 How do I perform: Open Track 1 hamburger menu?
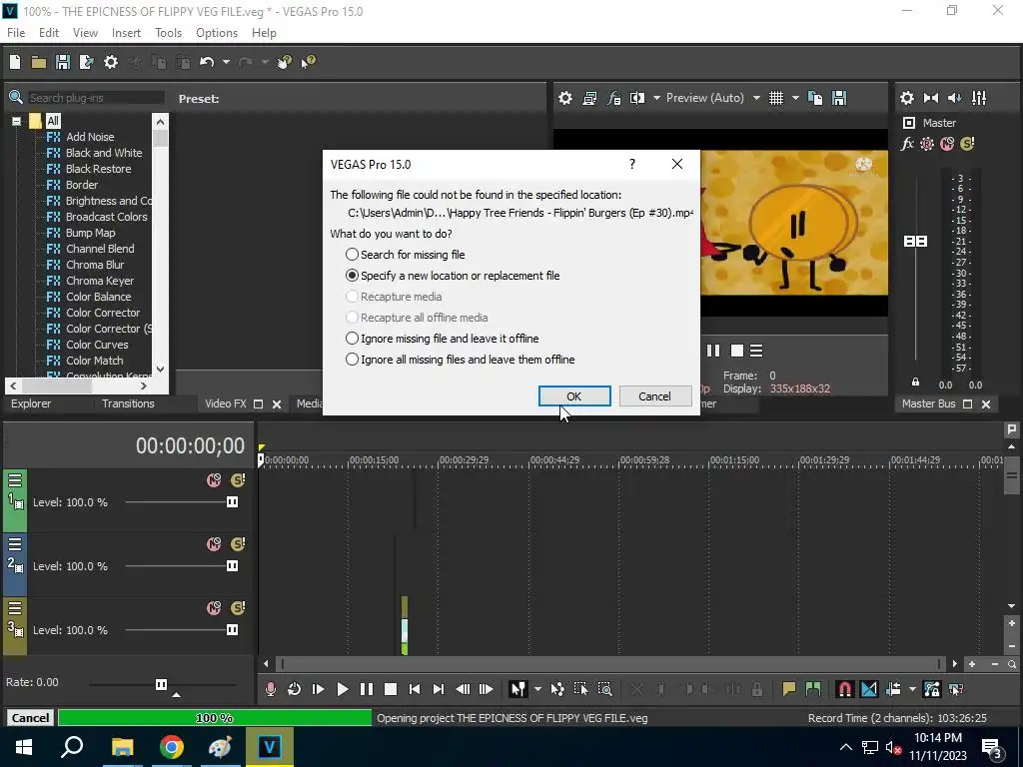[x=15, y=480]
